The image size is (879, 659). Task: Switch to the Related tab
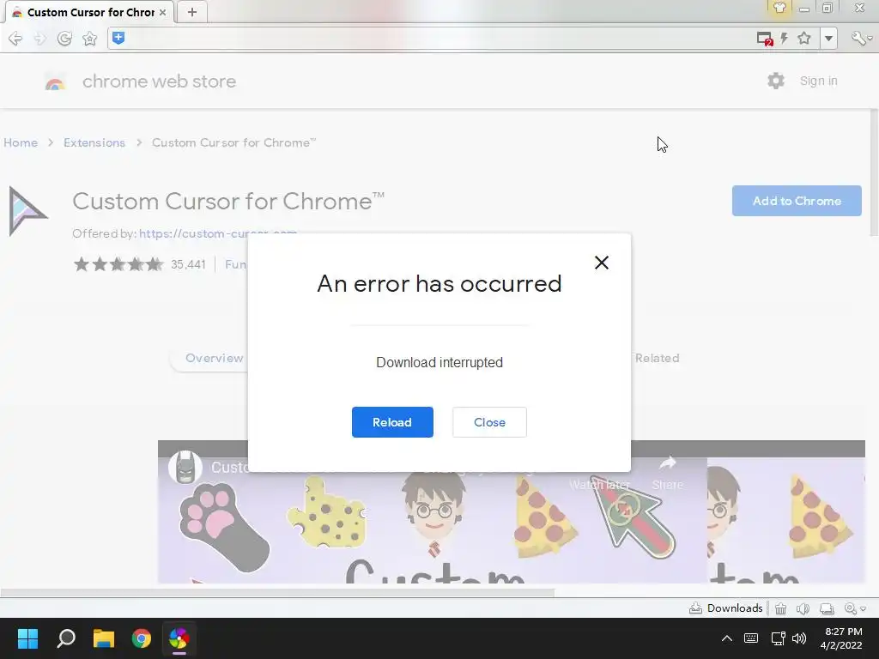[x=657, y=358]
